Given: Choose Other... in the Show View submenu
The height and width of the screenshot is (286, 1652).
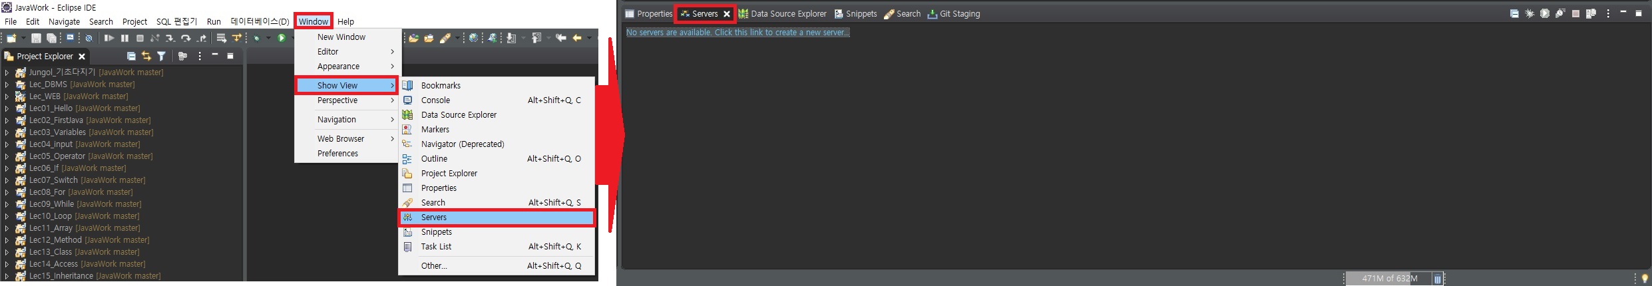Looking at the screenshot, I should pos(497,266).
